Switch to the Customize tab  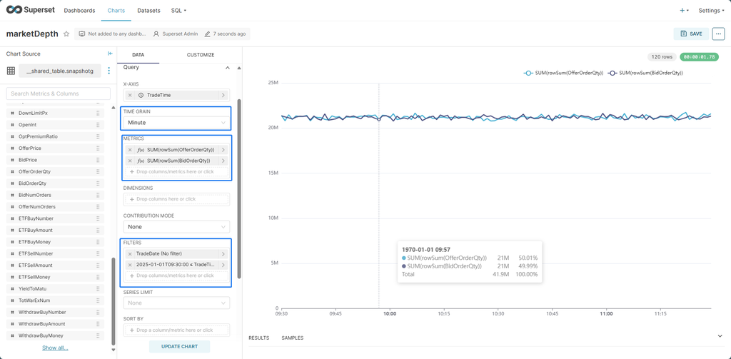pos(201,55)
